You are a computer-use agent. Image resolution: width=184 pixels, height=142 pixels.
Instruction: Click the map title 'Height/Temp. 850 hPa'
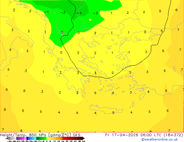coord(24,135)
